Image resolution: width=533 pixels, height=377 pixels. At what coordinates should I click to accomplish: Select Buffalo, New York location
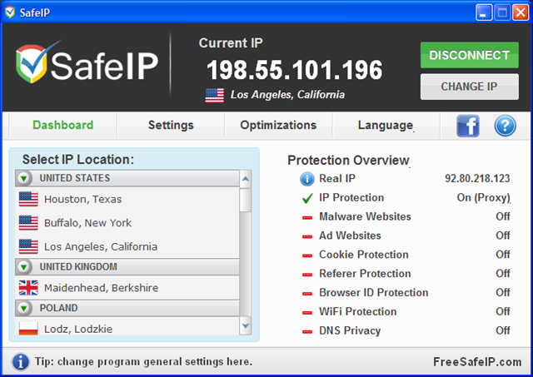point(127,223)
